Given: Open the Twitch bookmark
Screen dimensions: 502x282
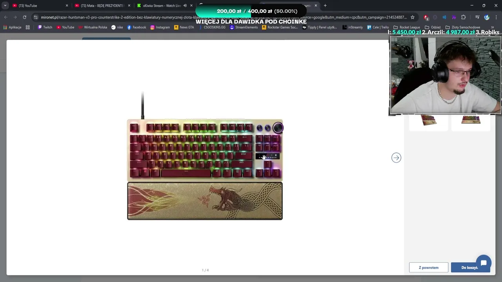Looking at the screenshot, I should pyautogui.click(x=45, y=27).
